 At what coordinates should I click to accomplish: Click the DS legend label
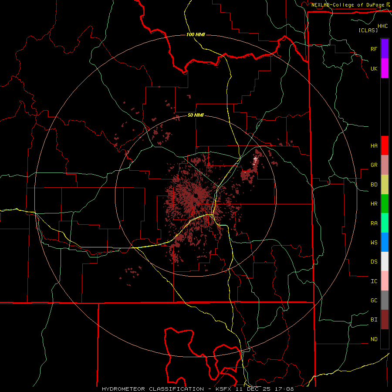pyautogui.click(x=374, y=261)
